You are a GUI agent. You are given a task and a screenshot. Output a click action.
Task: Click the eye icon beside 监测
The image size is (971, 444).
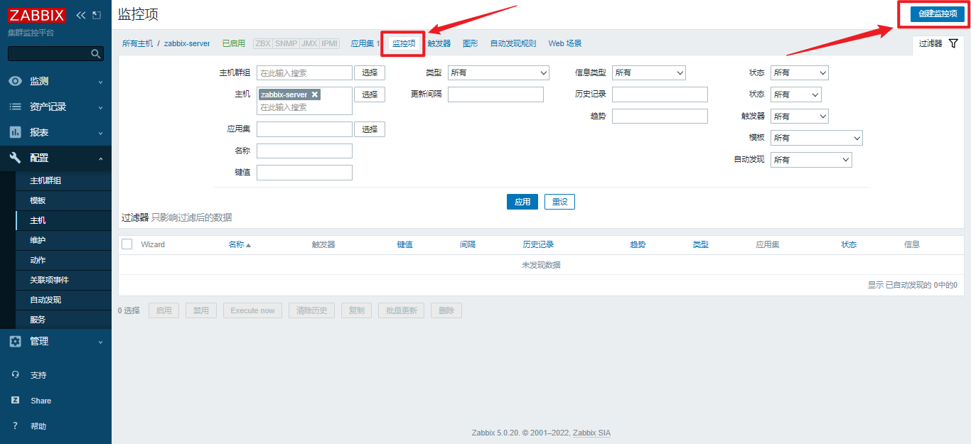[x=15, y=82]
